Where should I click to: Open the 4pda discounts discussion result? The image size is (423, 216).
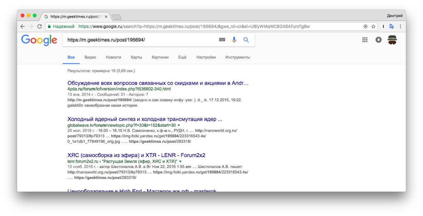[158, 83]
